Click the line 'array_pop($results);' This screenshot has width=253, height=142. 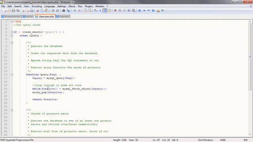coord(48,92)
